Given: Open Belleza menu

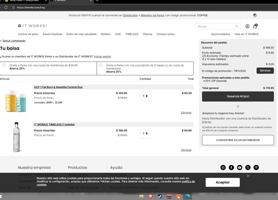Looking at the screenshot, I should click(106, 34).
